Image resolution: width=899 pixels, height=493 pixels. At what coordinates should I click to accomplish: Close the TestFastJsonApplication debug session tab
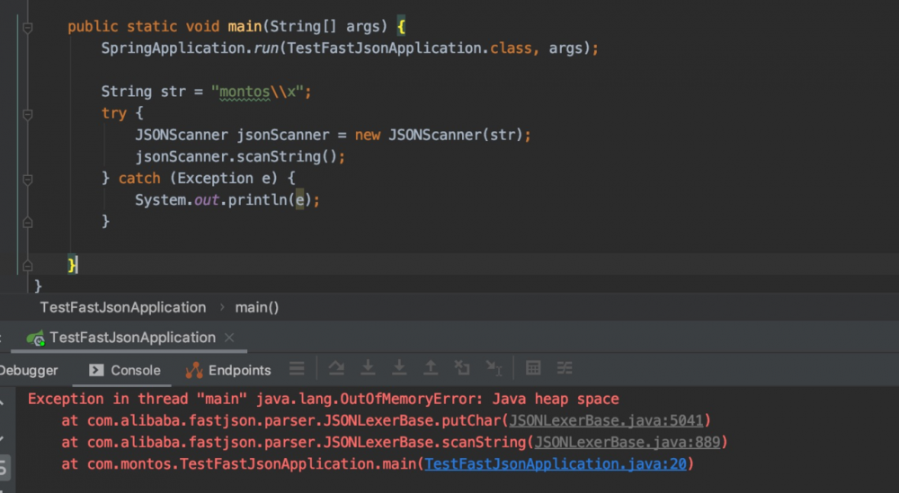coord(229,338)
